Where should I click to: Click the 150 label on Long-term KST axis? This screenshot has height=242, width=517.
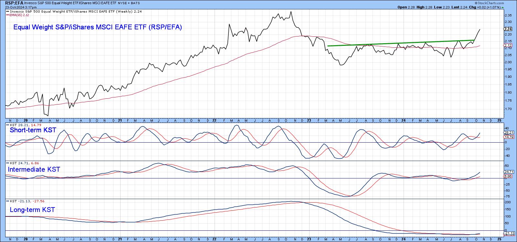click(507, 209)
